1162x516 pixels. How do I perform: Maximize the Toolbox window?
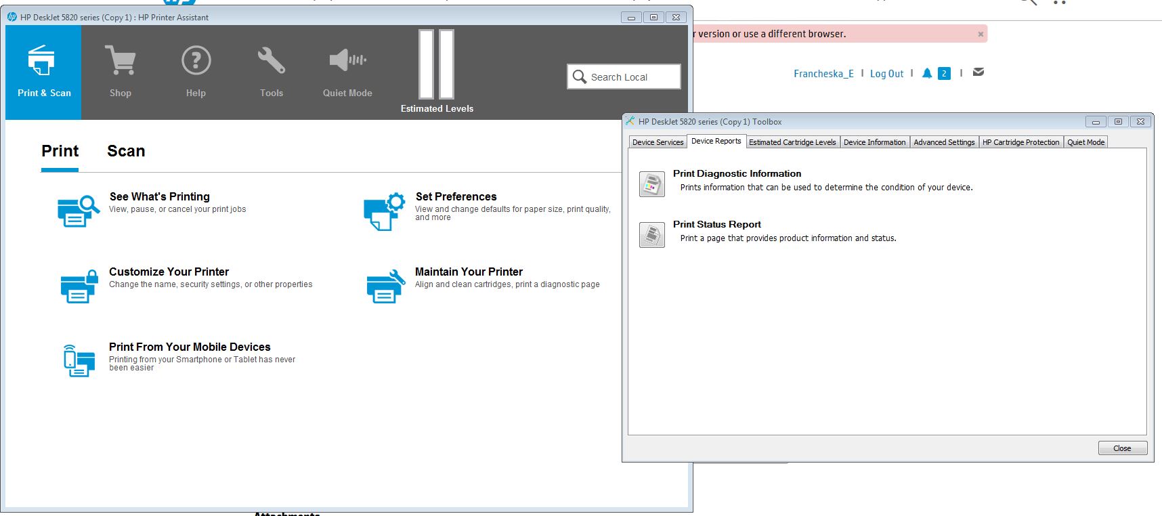(1118, 122)
